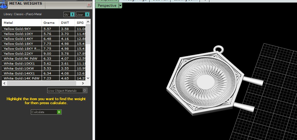Click the DWT column header
297x140 pixels.
pyautogui.click(x=67, y=23)
